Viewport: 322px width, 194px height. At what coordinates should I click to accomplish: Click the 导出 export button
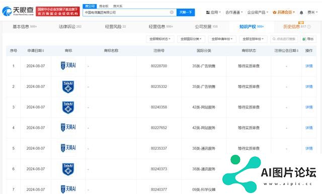click(x=308, y=39)
